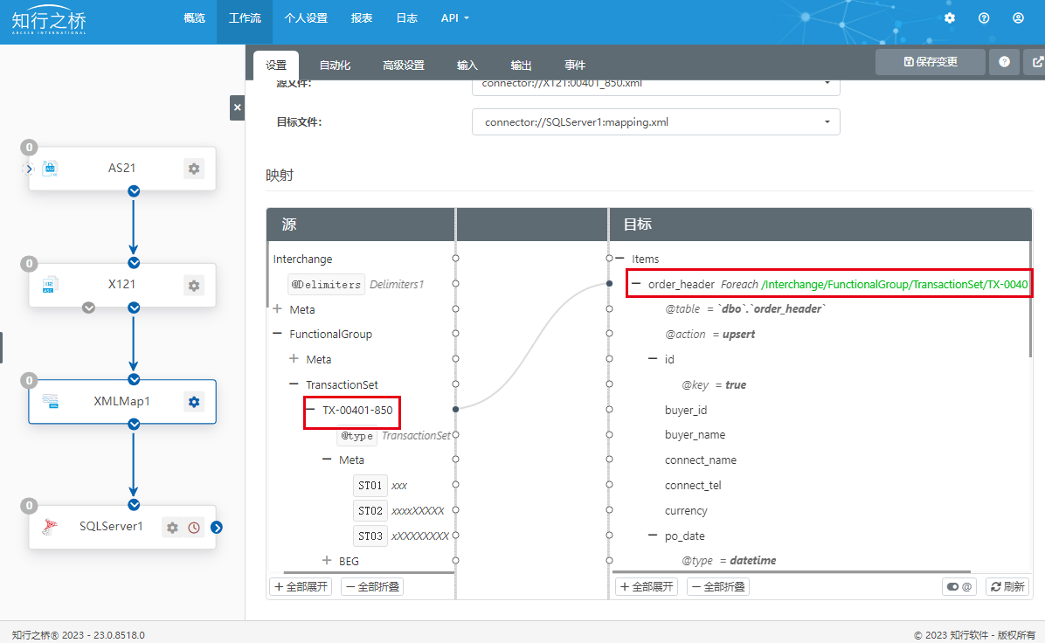Click target panel 全部折叠 button
This screenshot has width=1045, height=643.
718,586
